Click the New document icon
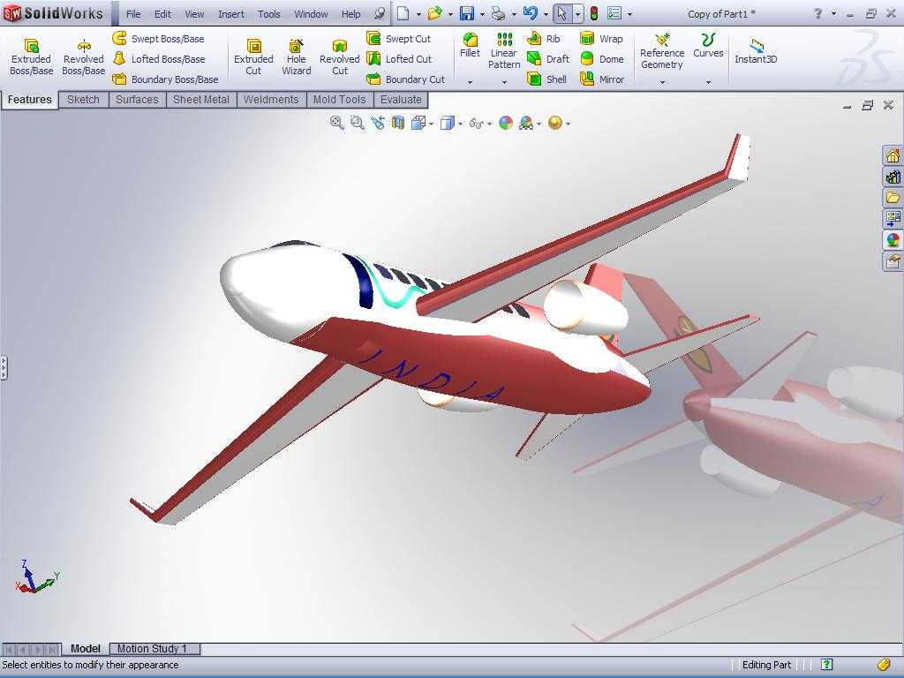Viewport: 904px width, 678px height. coord(403,13)
